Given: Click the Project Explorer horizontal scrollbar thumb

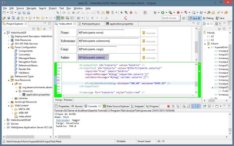Looking at the screenshot, I should coord(20,137).
